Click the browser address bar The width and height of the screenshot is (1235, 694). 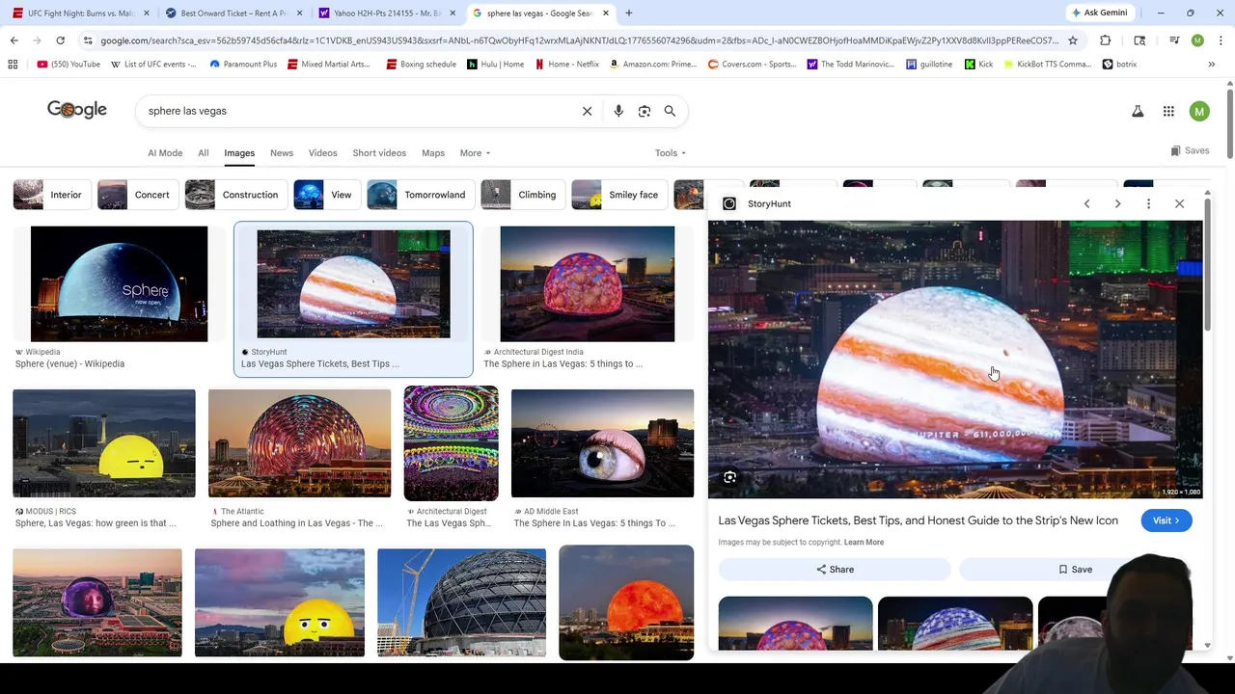(x=577, y=40)
